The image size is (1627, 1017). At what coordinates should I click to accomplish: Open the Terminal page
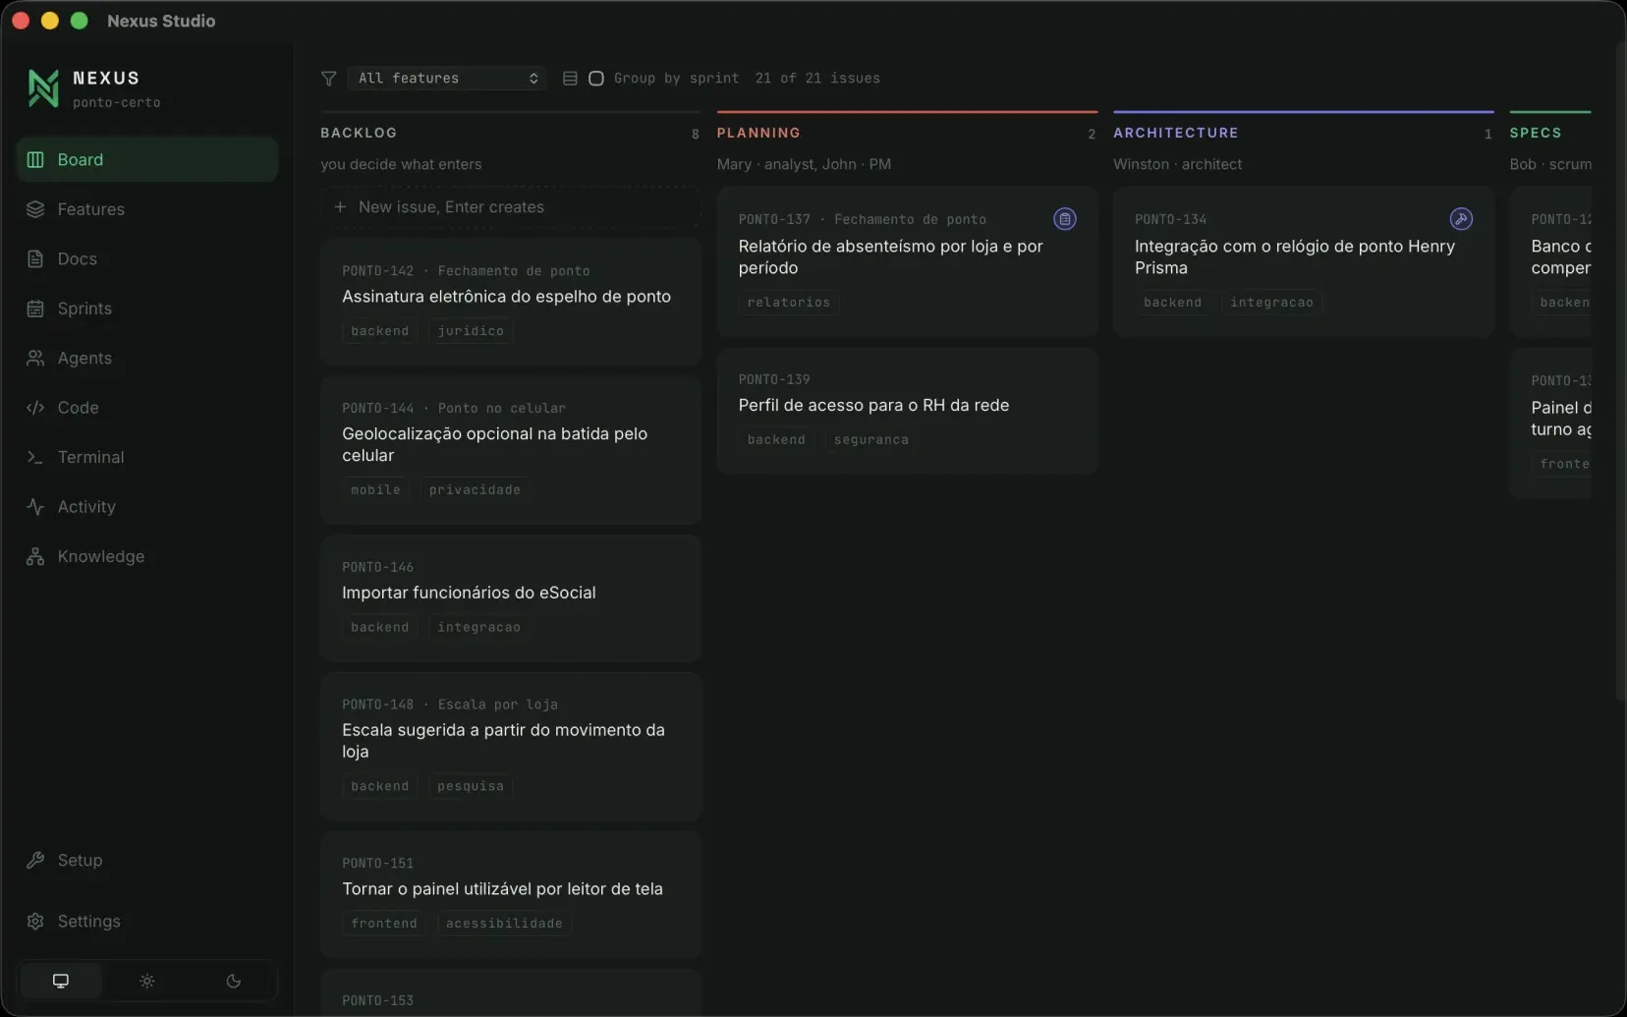[x=147, y=457]
